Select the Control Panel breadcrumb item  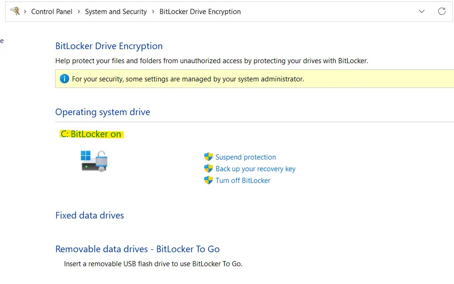click(51, 11)
